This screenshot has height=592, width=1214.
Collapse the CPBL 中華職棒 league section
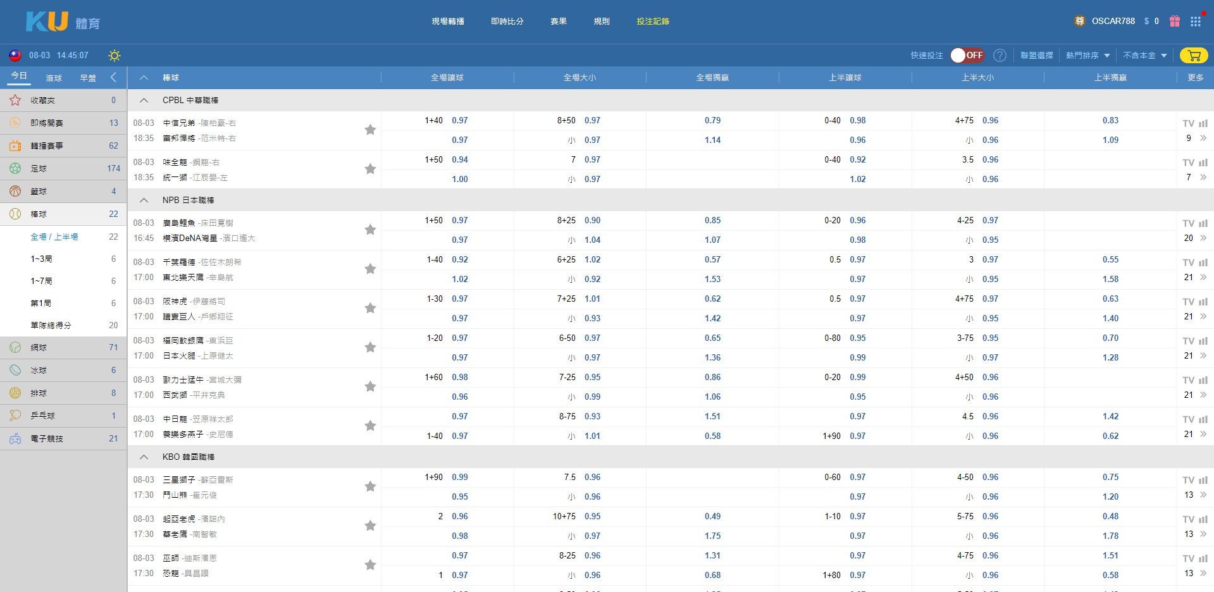(144, 100)
